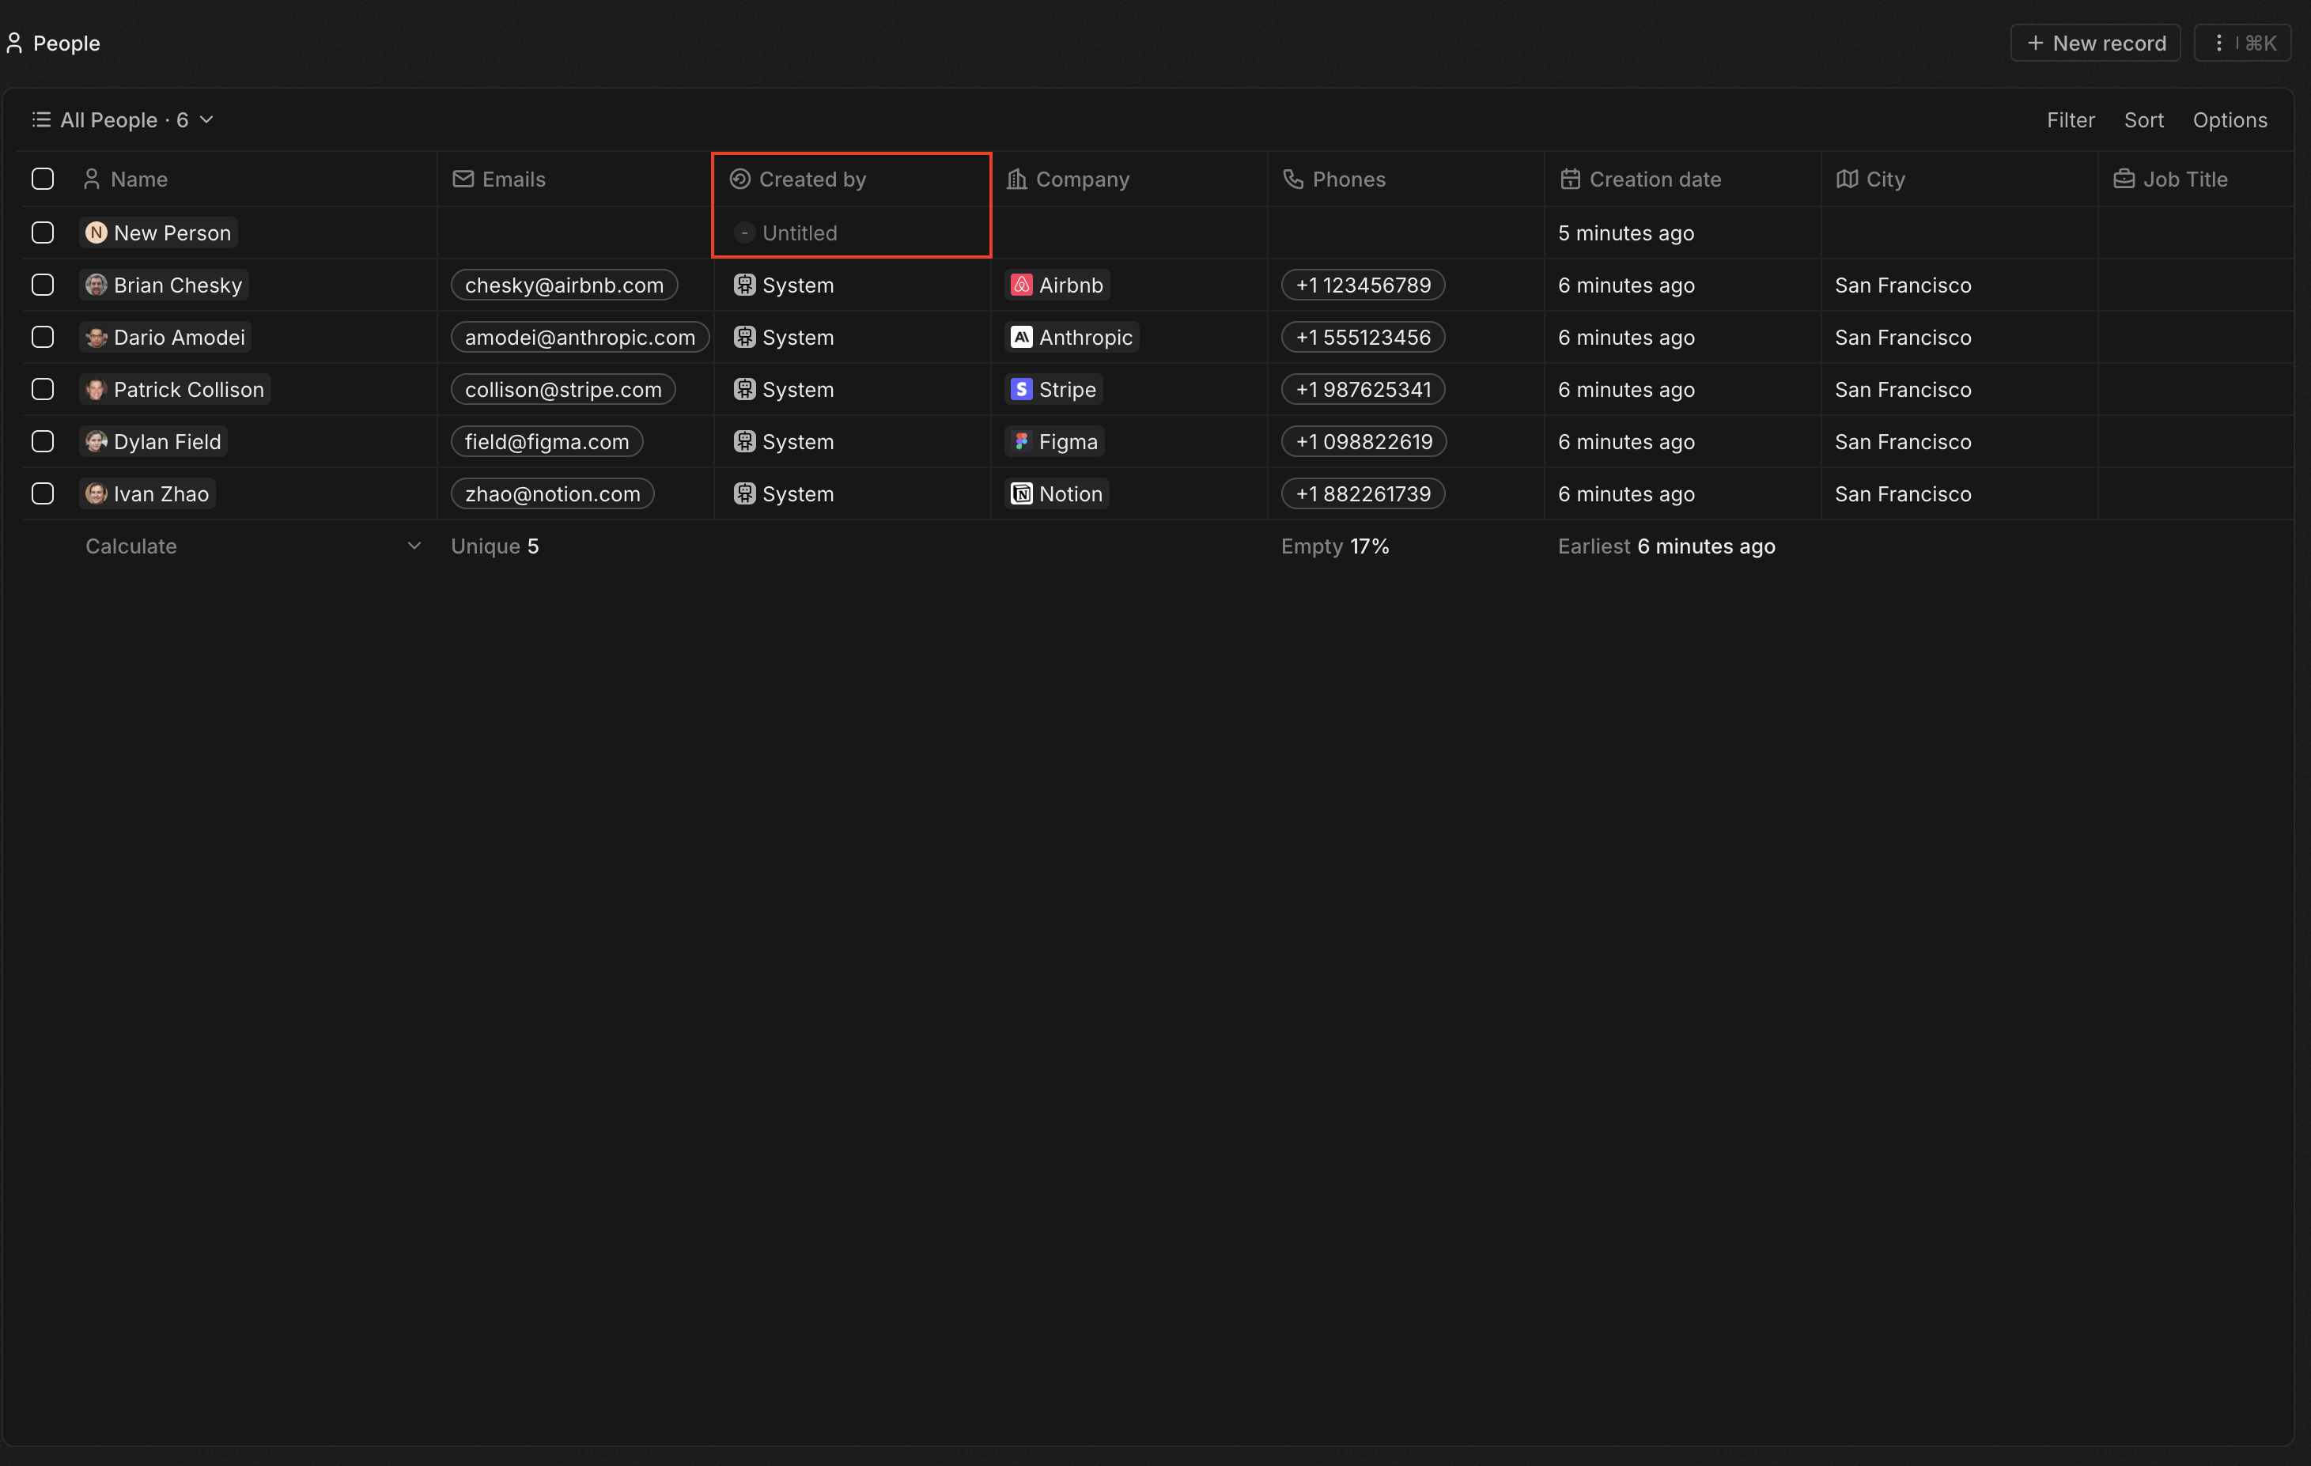
Task: Click the calendar icon in Creation date header
Action: coord(1570,179)
